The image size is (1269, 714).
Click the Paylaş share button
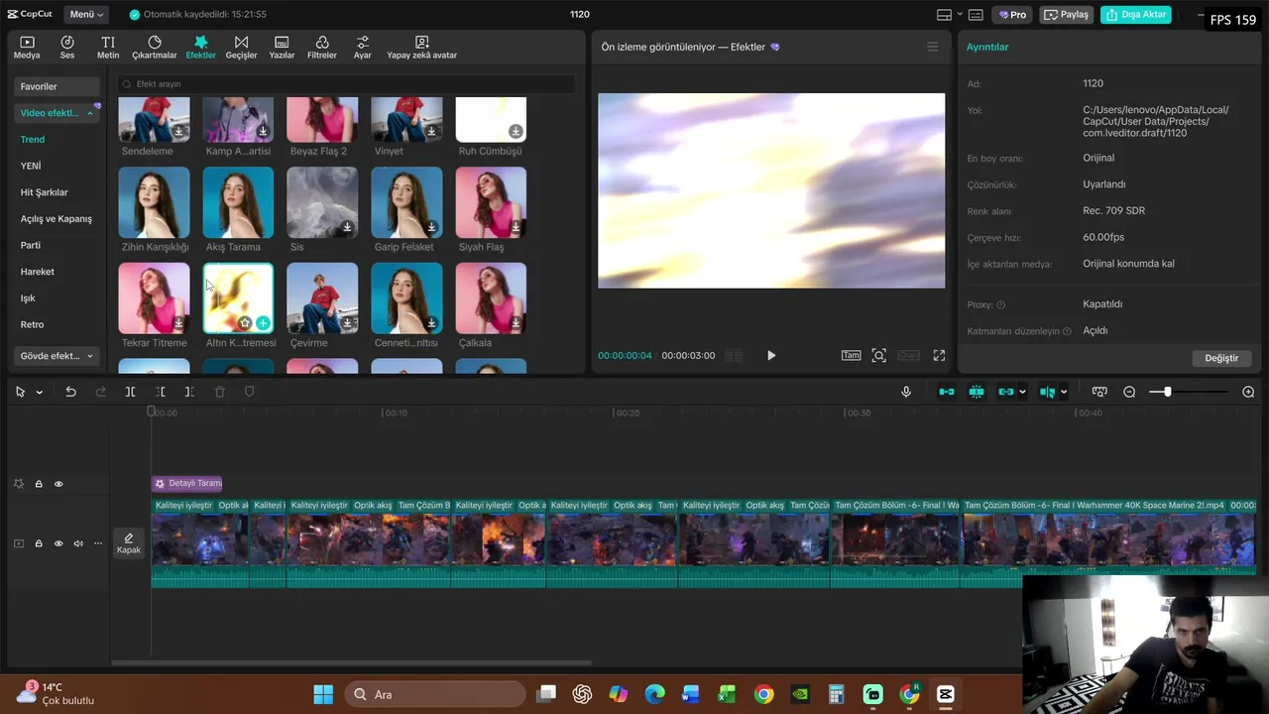[x=1066, y=15]
